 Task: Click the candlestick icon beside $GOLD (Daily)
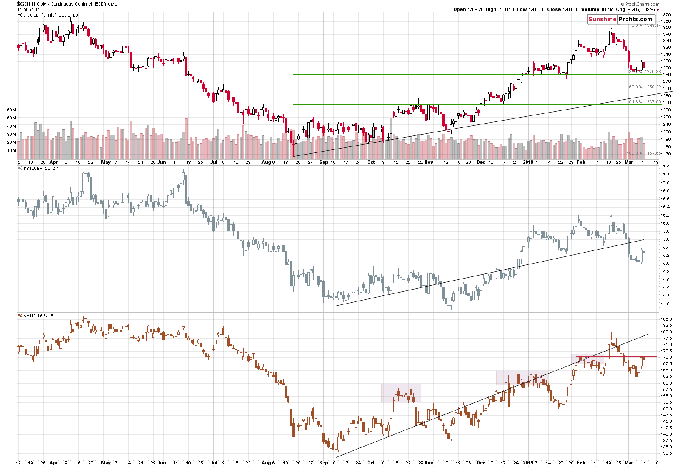click(20, 15)
